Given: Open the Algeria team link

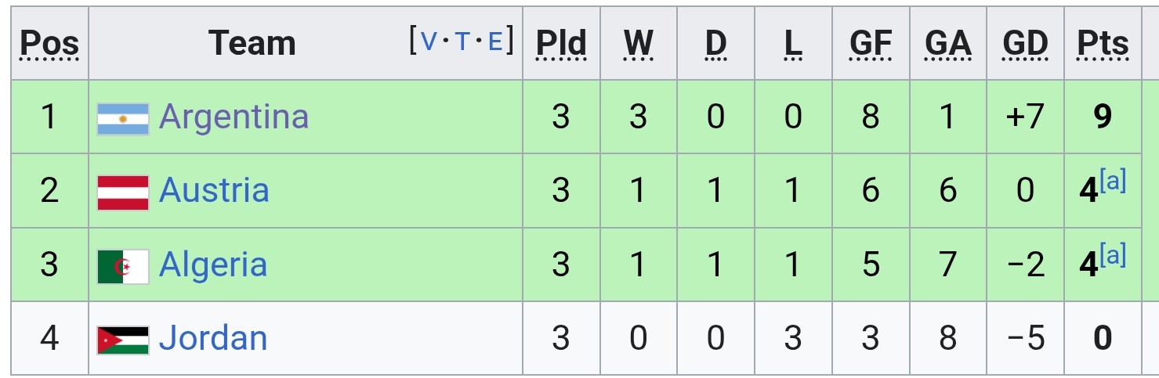Looking at the screenshot, I should [x=213, y=265].
